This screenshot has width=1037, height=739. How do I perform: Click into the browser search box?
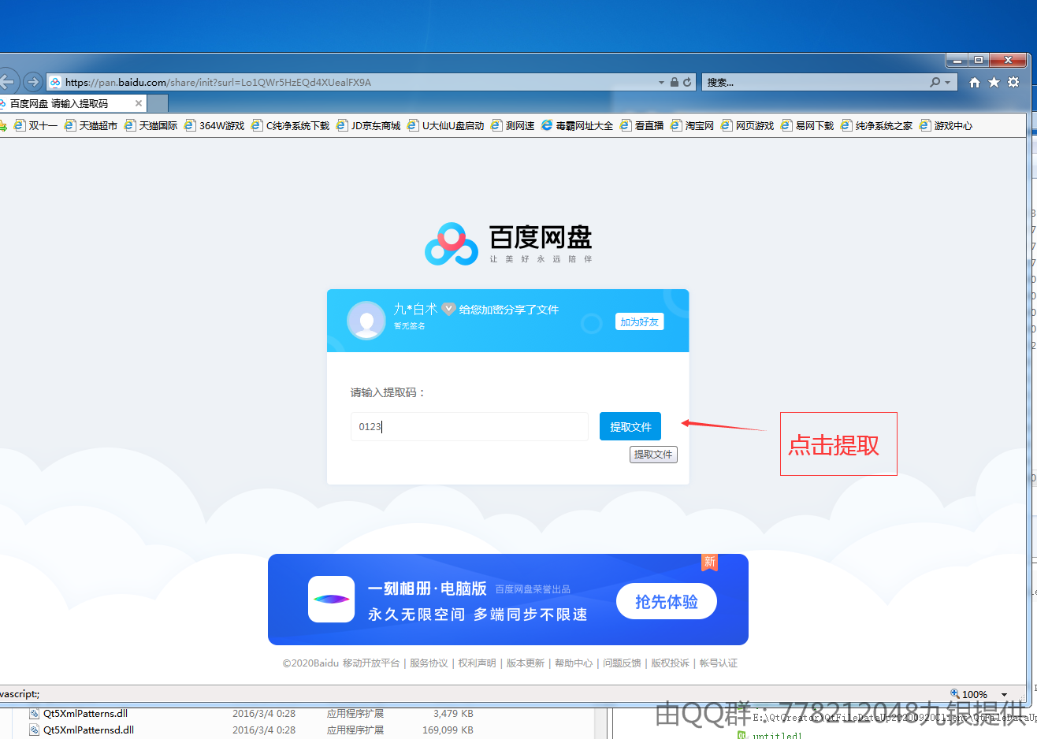816,82
